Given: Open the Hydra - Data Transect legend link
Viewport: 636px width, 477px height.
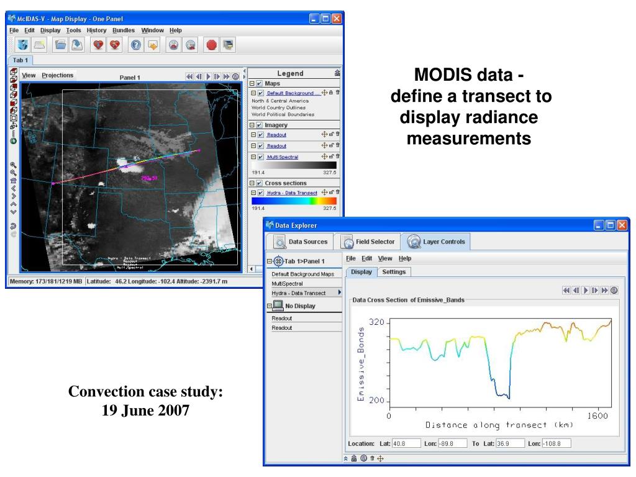Looking at the screenshot, I should (292, 193).
